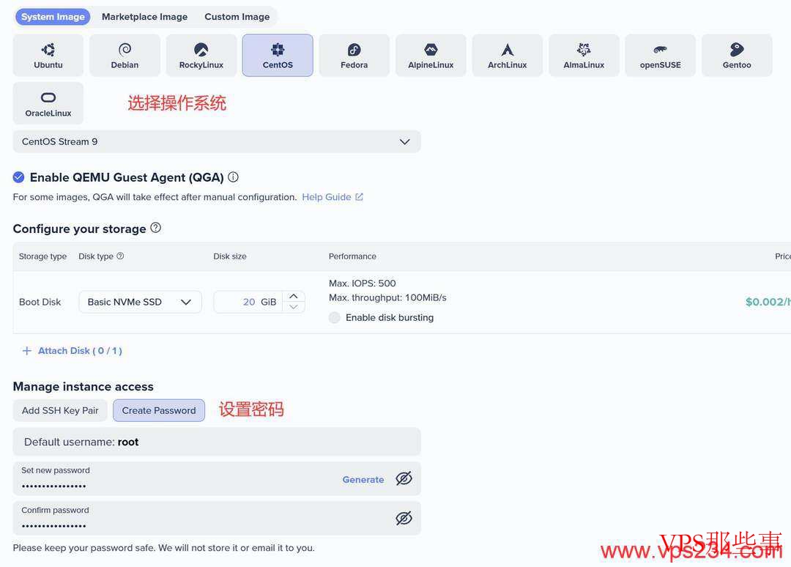Open the Custom Image tab
Viewport: 791px width, 567px height.
(x=237, y=17)
